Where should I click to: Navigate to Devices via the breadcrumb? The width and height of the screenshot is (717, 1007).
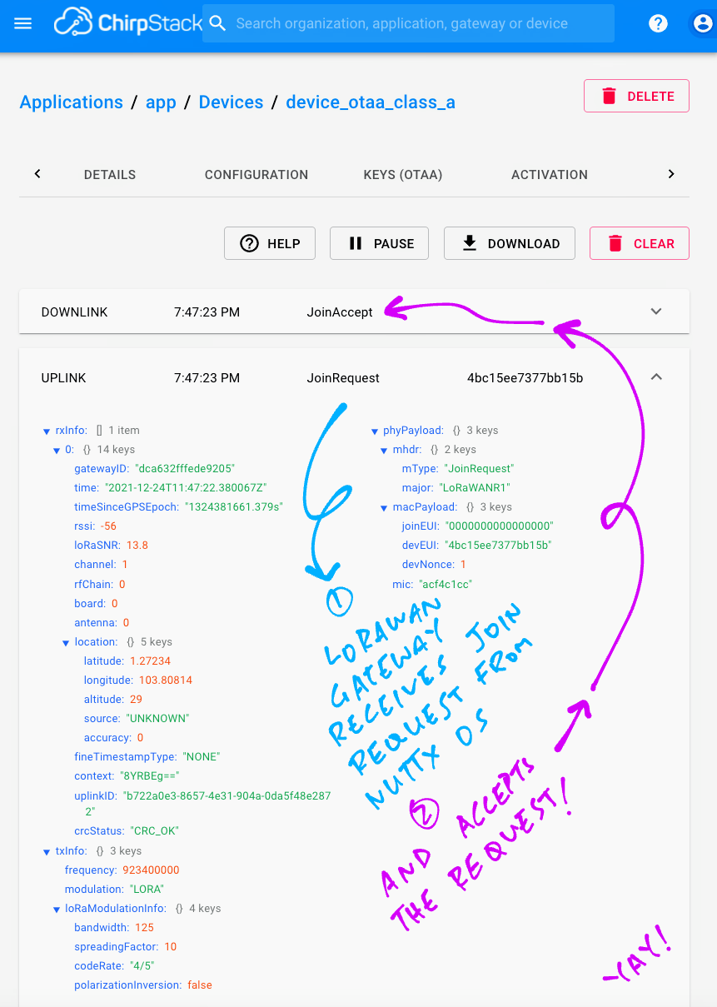(231, 102)
